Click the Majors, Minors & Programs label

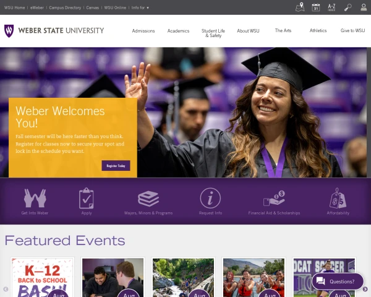(x=148, y=213)
